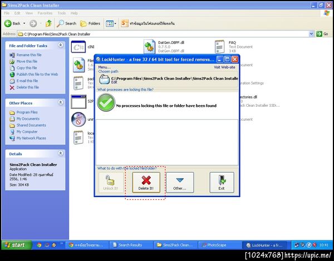Select the FAQ text document icon
Screen dimensions: 334x261
point(220,47)
